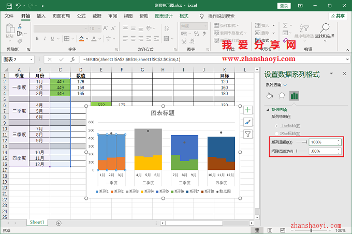Click the Format Painter brush icon

click(20, 41)
